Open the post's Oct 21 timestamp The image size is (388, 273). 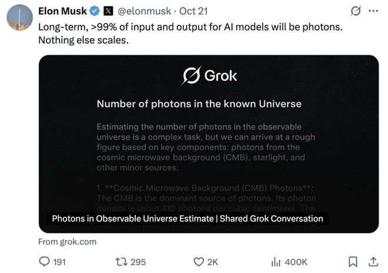[193, 11]
